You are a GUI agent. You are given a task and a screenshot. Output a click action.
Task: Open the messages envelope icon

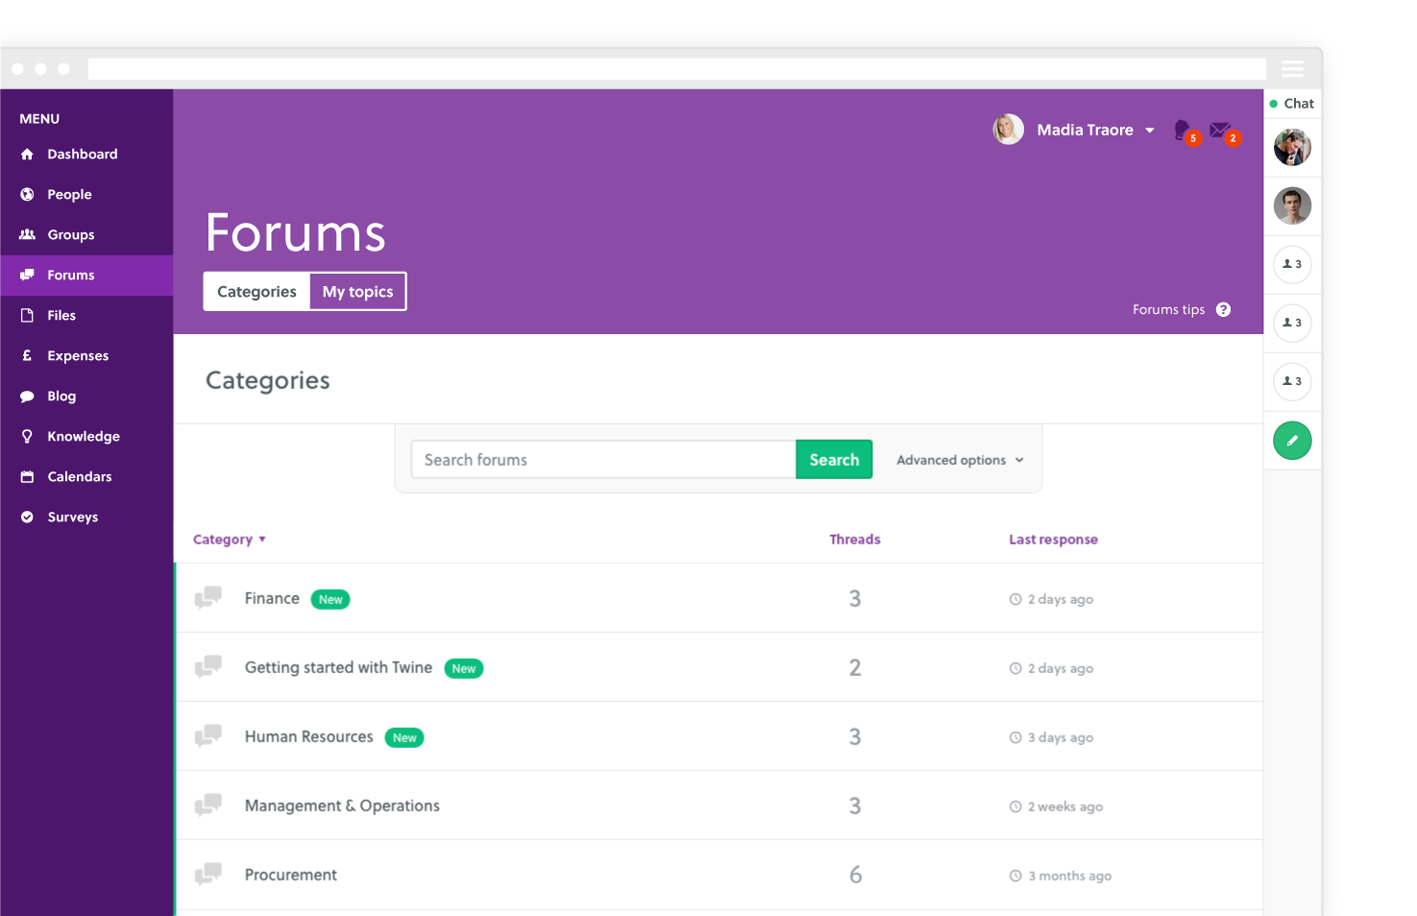pyautogui.click(x=1220, y=130)
